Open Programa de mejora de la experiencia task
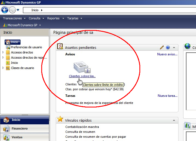196x141 pixels. pos(99,103)
